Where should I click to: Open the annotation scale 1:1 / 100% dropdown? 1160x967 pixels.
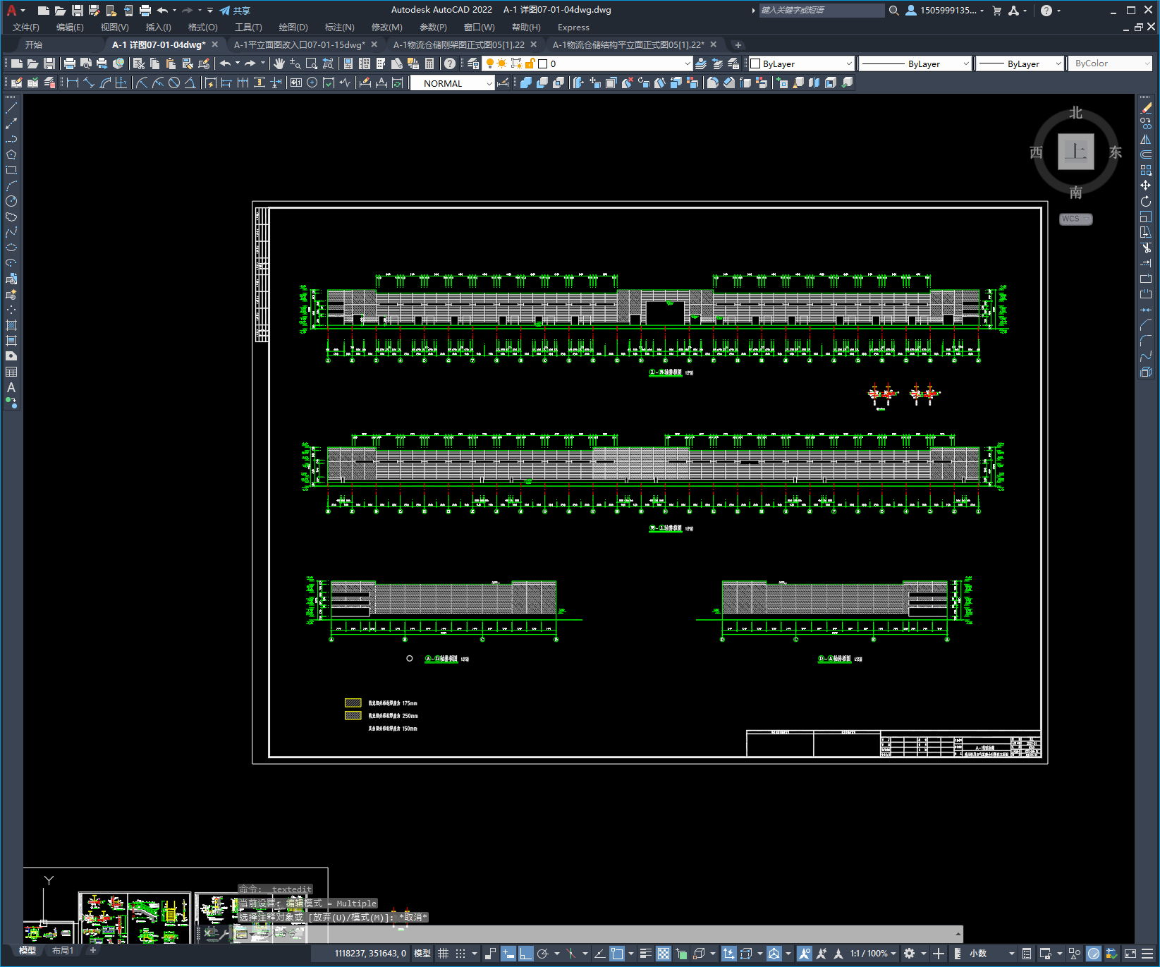(x=873, y=954)
